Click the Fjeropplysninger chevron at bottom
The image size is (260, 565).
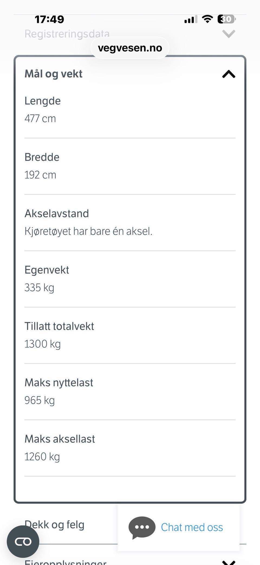(229, 562)
